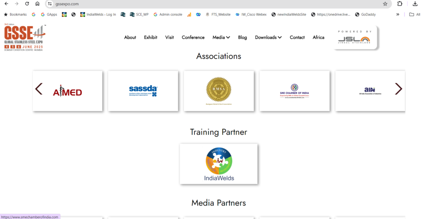Open site information icon in address bar
This screenshot has height=219, width=421.
[50, 4]
